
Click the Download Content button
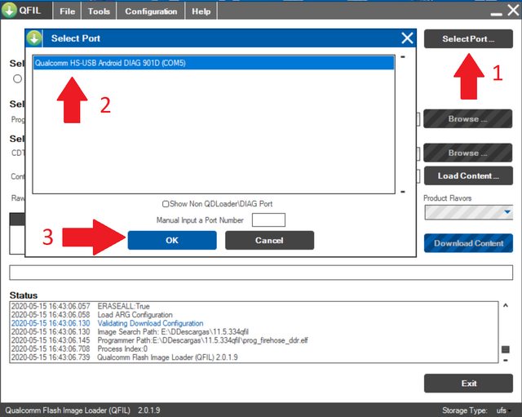468,243
